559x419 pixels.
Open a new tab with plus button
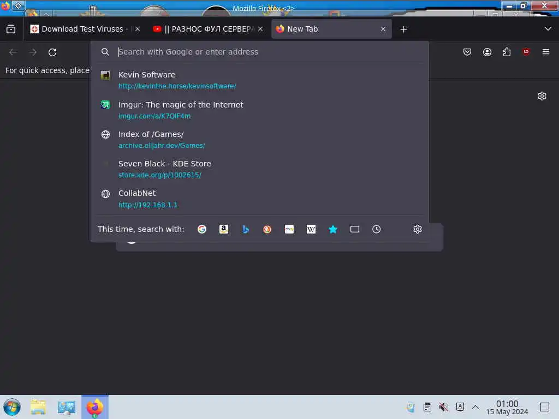point(403,29)
